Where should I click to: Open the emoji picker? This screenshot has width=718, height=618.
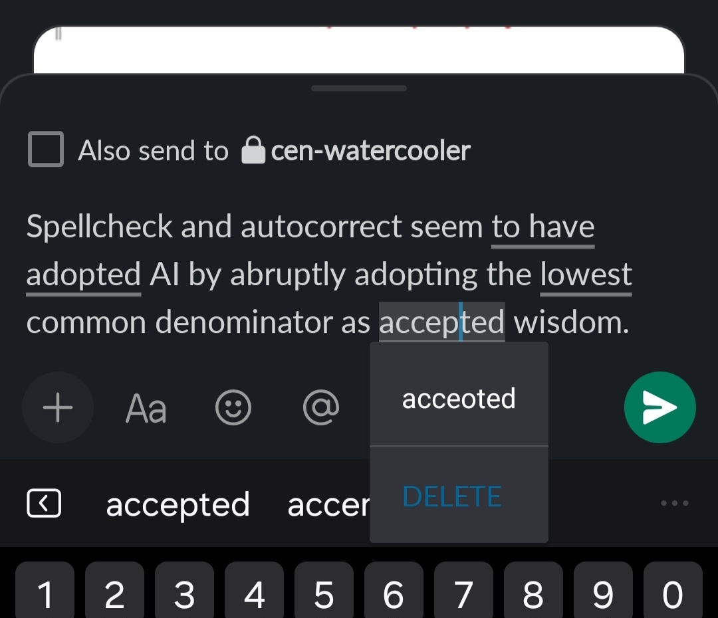click(233, 407)
